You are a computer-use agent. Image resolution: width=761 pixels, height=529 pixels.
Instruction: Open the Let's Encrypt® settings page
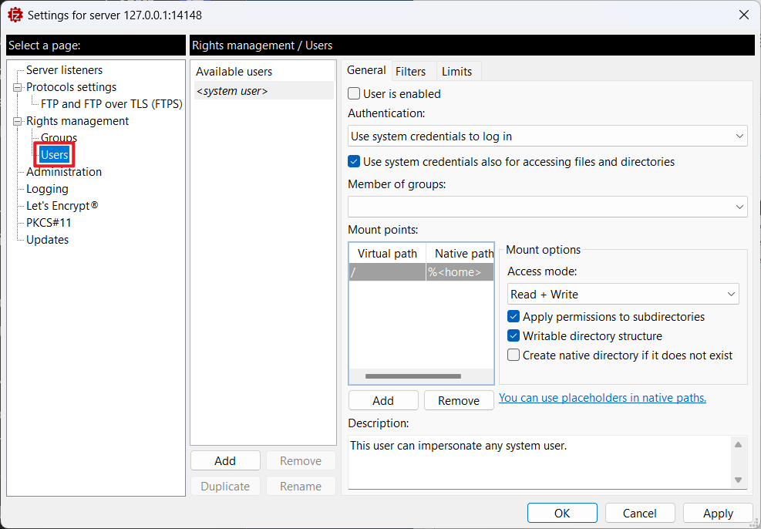coord(62,206)
